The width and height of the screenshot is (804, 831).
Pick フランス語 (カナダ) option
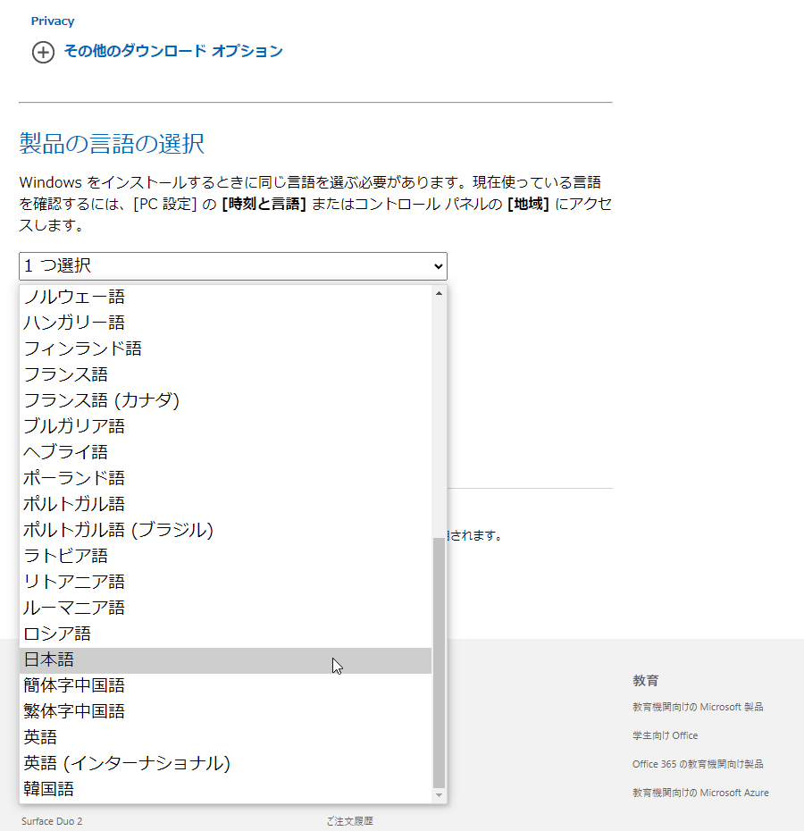click(x=225, y=400)
